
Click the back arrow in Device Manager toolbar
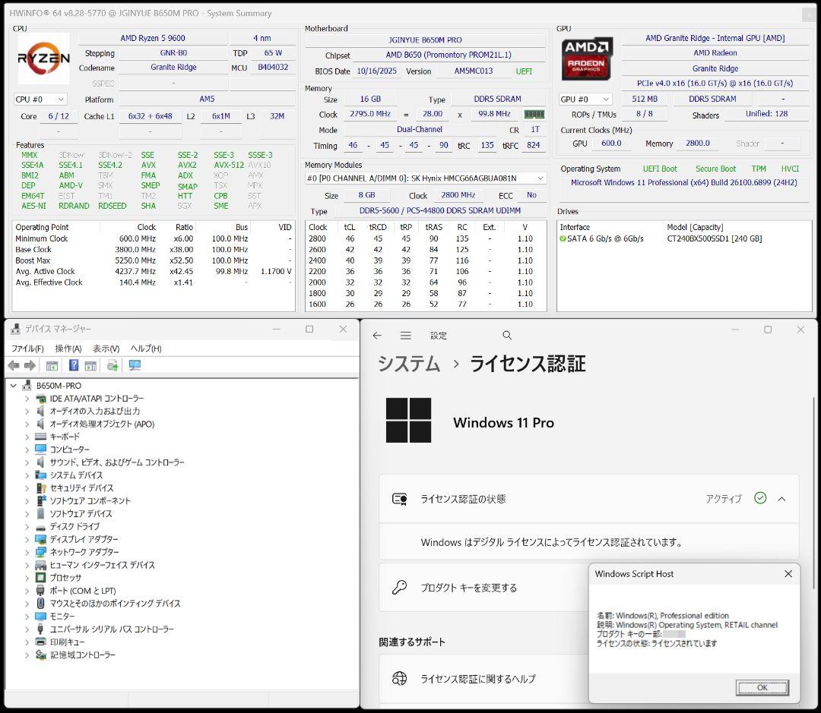click(x=14, y=365)
